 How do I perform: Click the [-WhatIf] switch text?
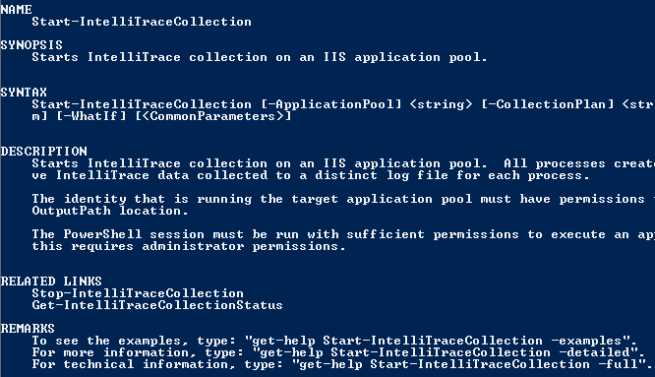click(x=90, y=116)
